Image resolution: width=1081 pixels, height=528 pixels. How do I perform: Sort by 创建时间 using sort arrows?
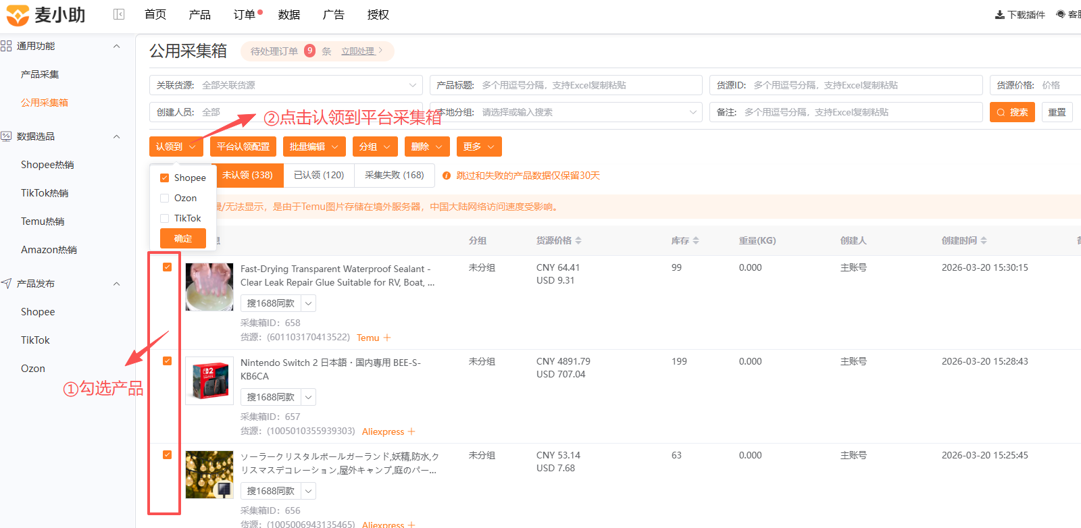[984, 240]
